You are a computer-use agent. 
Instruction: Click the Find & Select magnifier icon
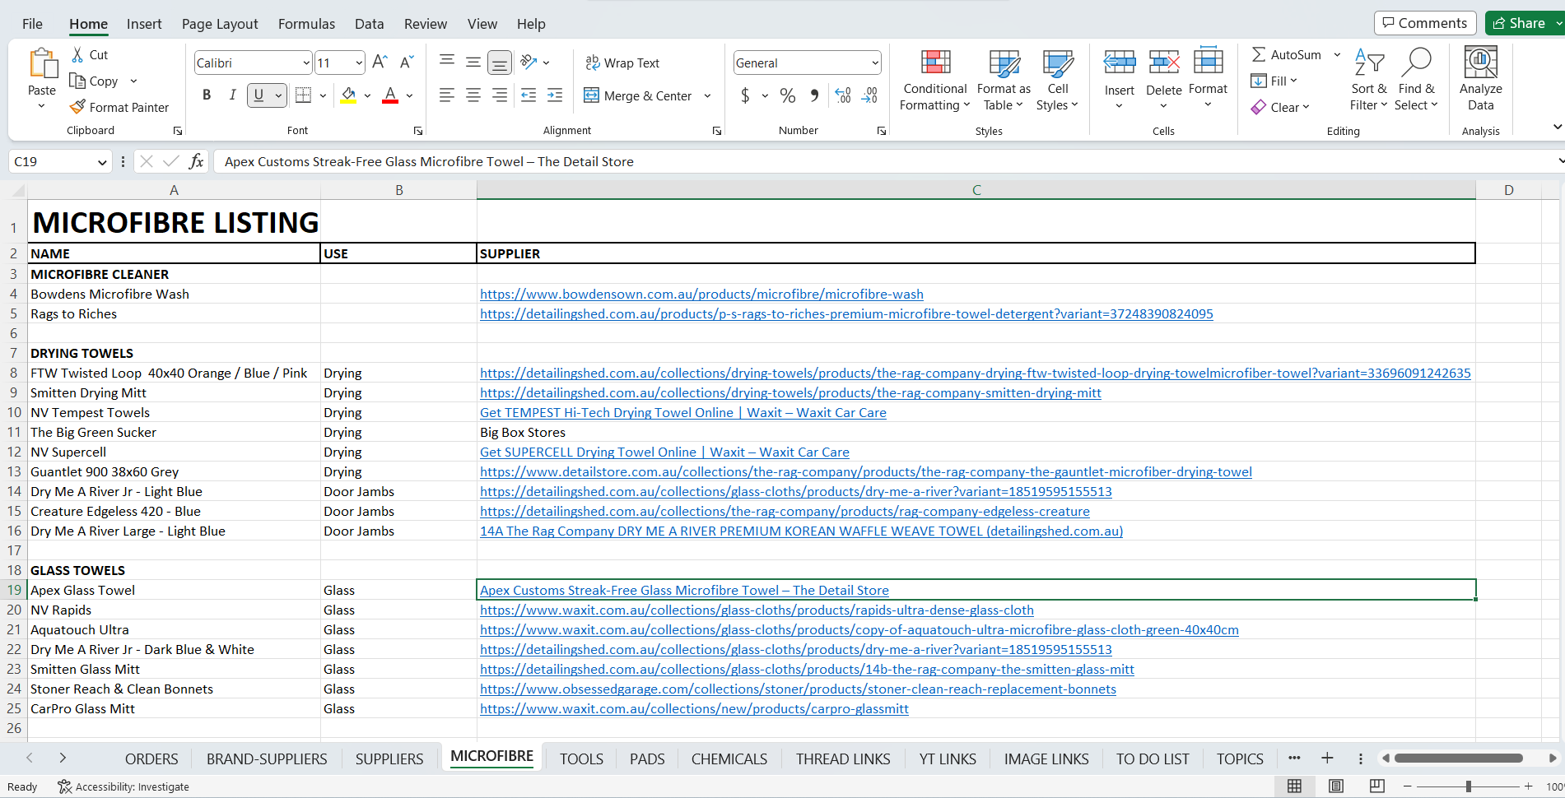tap(1416, 62)
